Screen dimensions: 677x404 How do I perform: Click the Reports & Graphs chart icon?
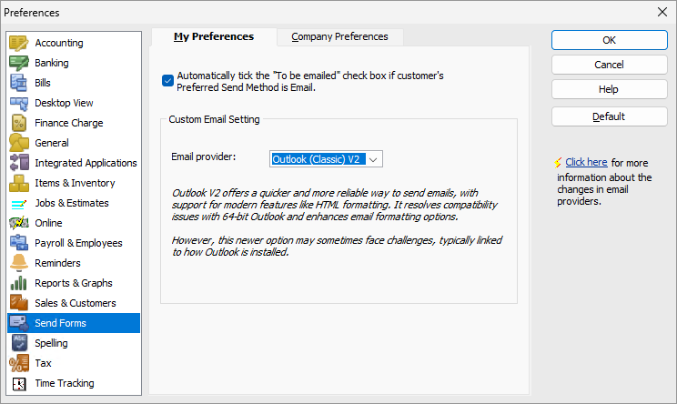tap(19, 283)
